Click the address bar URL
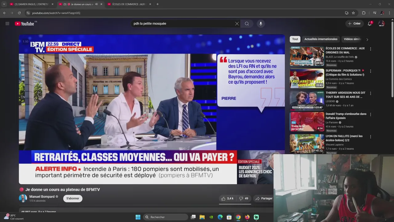This screenshot has height=222, width=394. coord(56,13)
